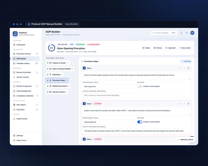The image size is (208, 166).
Task: Select Purpose & Scope section
Action: pos(58,63)
